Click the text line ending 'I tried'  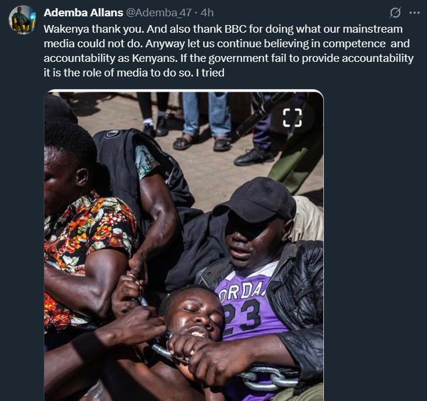tap(134, 73)
